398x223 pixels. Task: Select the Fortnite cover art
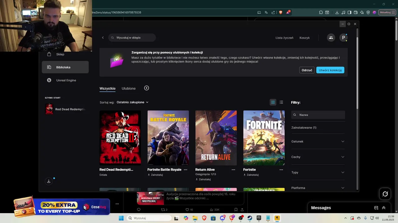pos(264,138)
